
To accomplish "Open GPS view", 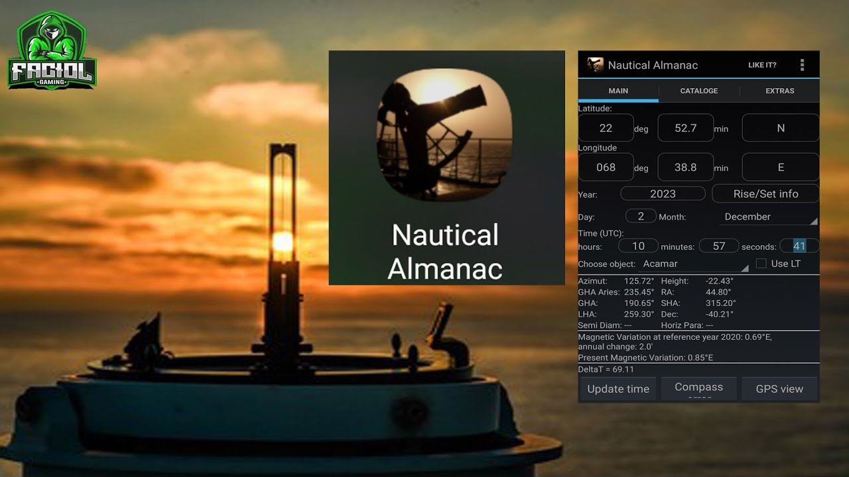I will pyautogui.click(x=779, y=389).
